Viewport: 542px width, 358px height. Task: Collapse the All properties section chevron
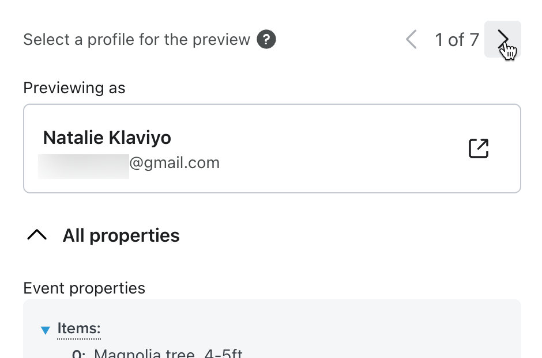coord(37,235)
